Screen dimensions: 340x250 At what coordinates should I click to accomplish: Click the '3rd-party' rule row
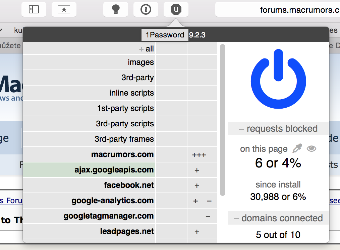(x=89, y=78)
